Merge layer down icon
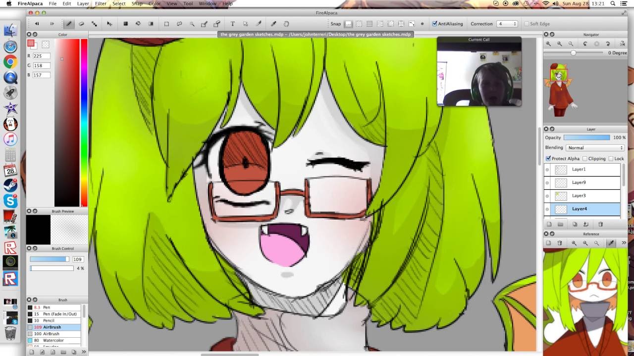 click(x=585, y=224)
